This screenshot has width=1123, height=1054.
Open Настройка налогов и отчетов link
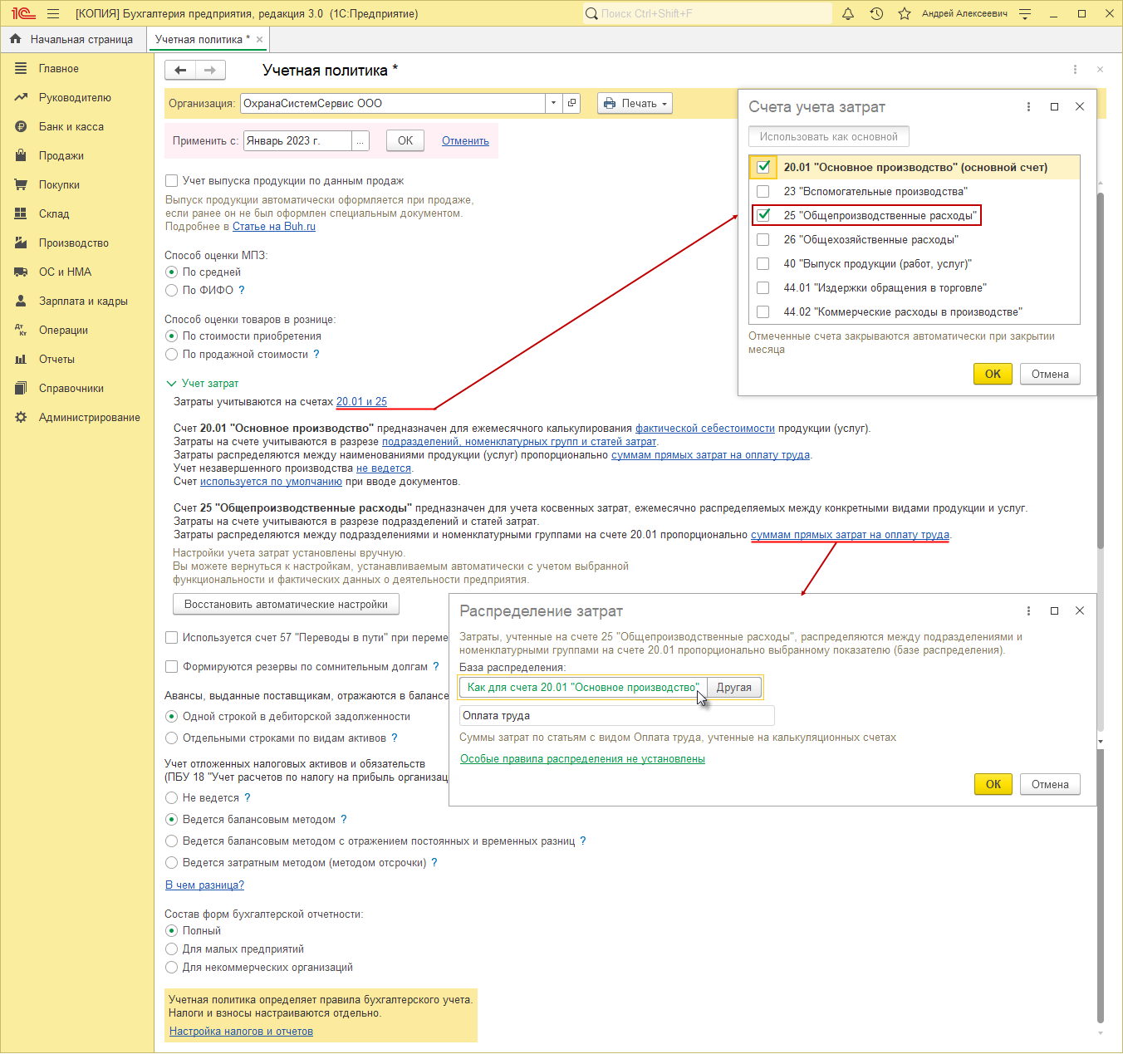241,1032
